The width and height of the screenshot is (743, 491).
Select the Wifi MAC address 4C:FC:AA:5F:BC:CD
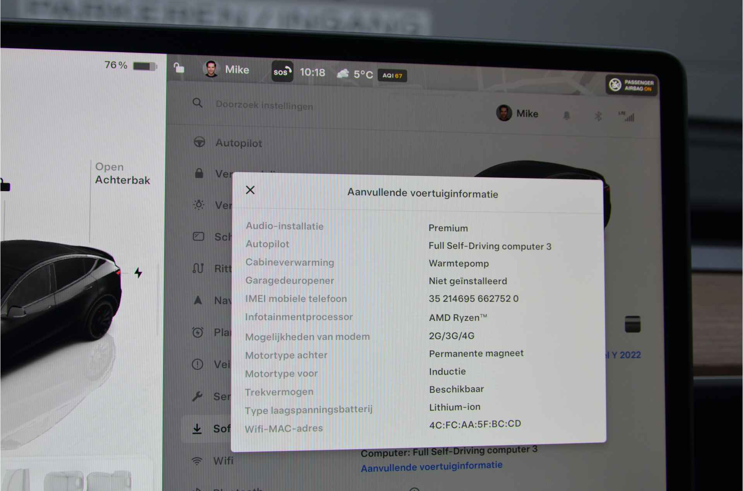pyautogui.click(x=475, y=424)
